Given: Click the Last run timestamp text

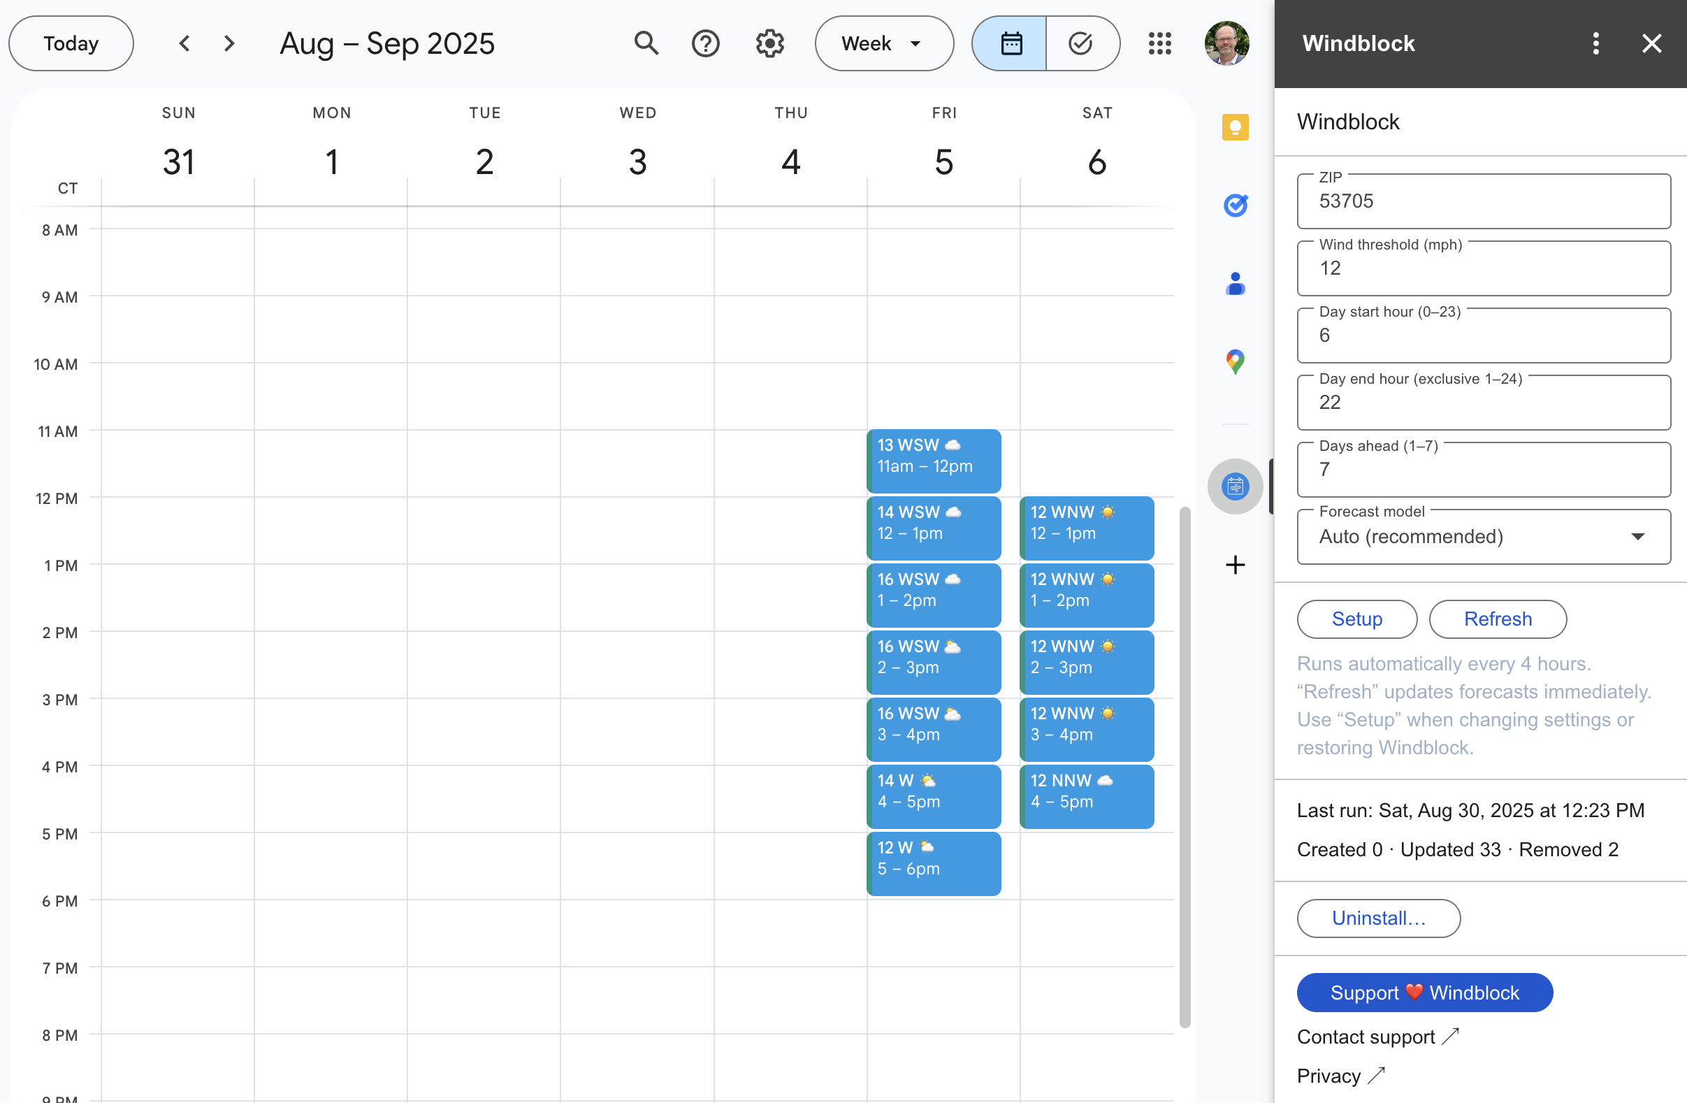Looking at the screenshot, I should [x=1470, y=810].
